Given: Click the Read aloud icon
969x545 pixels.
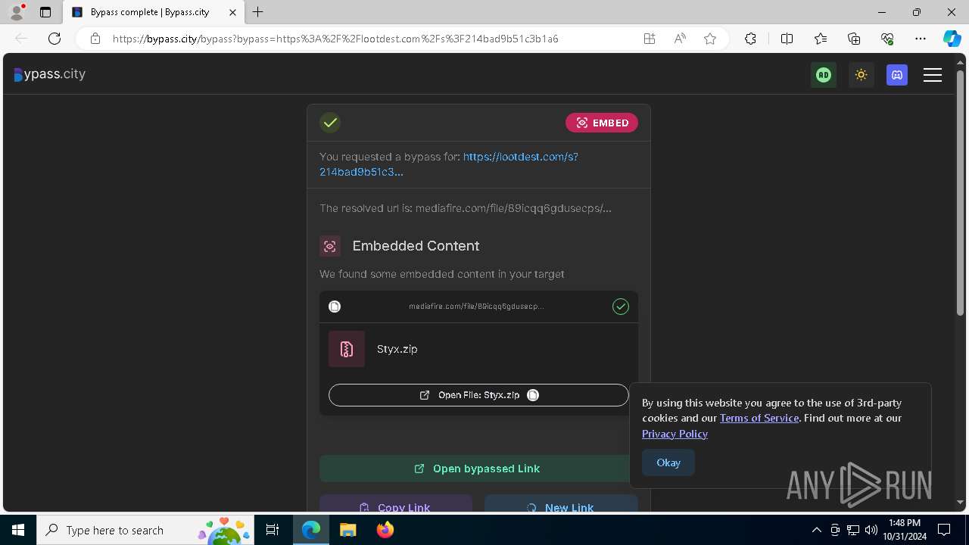Looking at the screenshot, I should [680, 39].
